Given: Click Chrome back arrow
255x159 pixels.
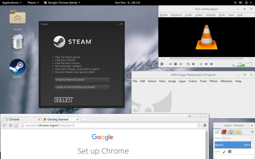Looking at the screenshot, I should point(4,125).
